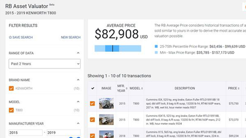The height and width of the screenshot is (138, 246).
Task: Uncheck the $73,370 transaction row checkbox
Action: coord(93,120)
